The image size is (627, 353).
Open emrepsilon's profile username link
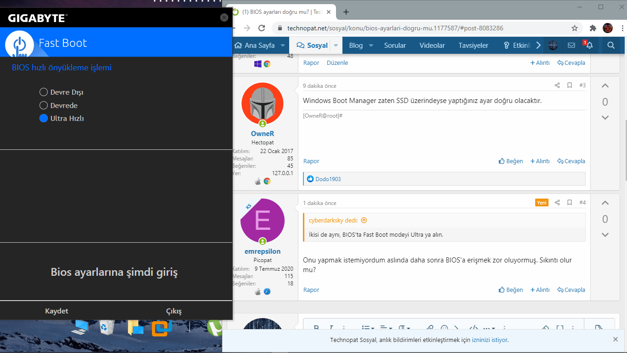(x=263, y=251)
